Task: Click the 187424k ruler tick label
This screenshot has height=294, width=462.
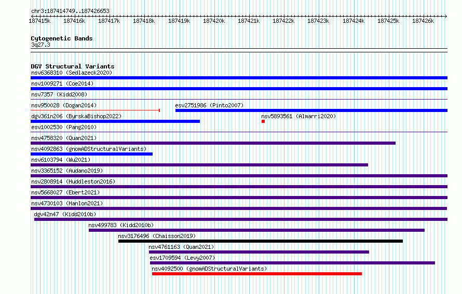Action: click(x=354, y=21)
